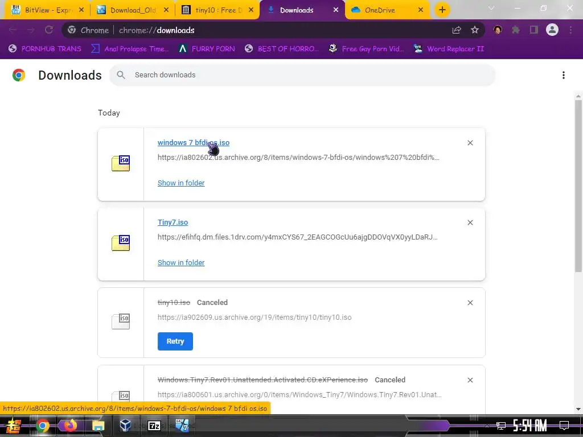This screenshot has width=583, height=437.
Task: Remove Tiny7.iso from the list
Action: point(470,222)
